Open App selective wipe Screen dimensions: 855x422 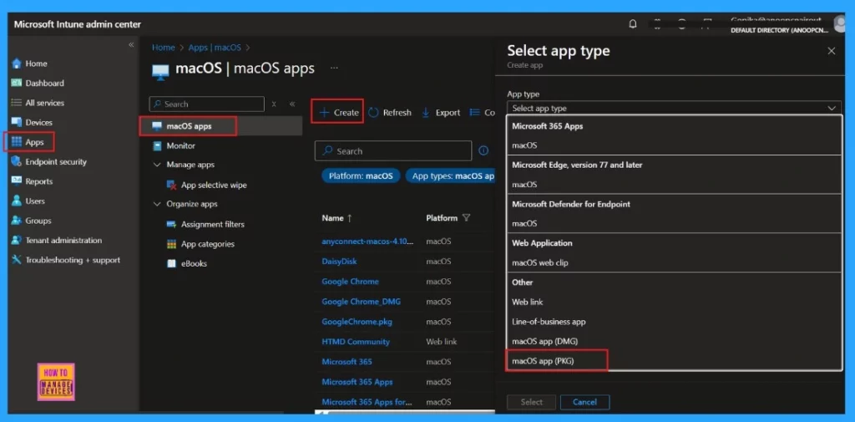207,185
